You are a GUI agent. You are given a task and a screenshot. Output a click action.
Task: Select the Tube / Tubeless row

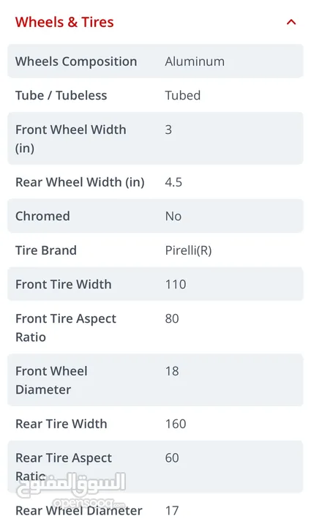(155, 95)
